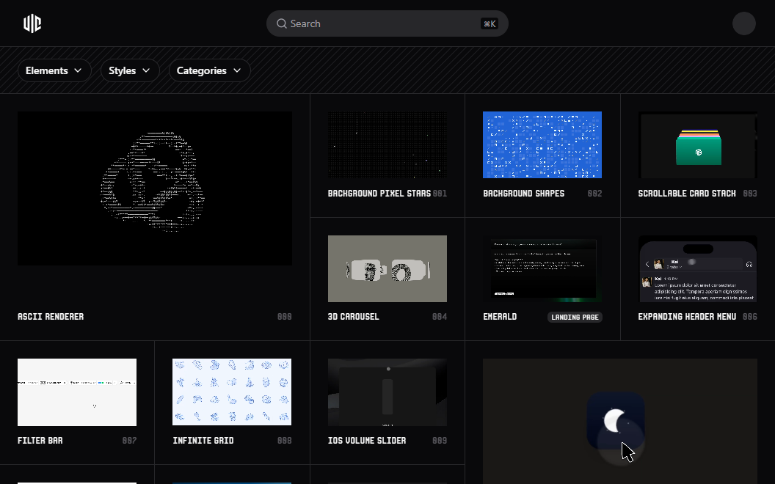Open Expanding Header Menu preview
This screenshot has width=775, height=484.
[x=697, y=268]
